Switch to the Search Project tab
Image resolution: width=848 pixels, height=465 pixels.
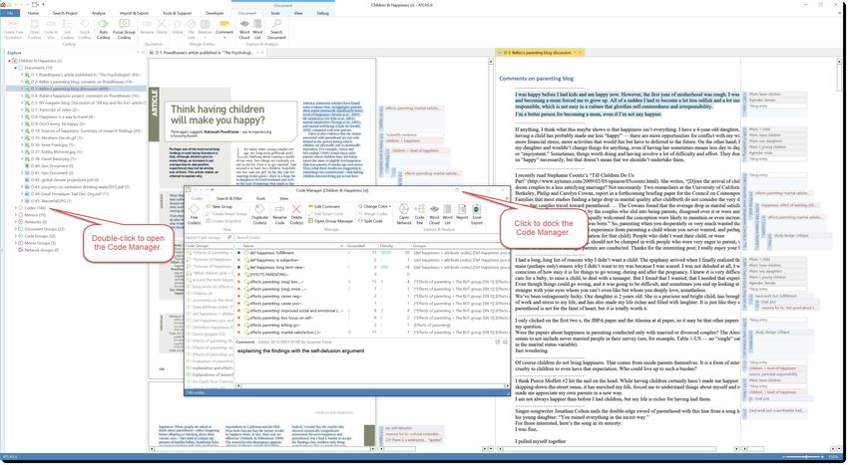(x=65, y=13)
